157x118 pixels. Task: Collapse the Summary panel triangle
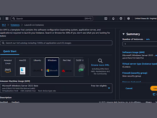coord(123,34)
